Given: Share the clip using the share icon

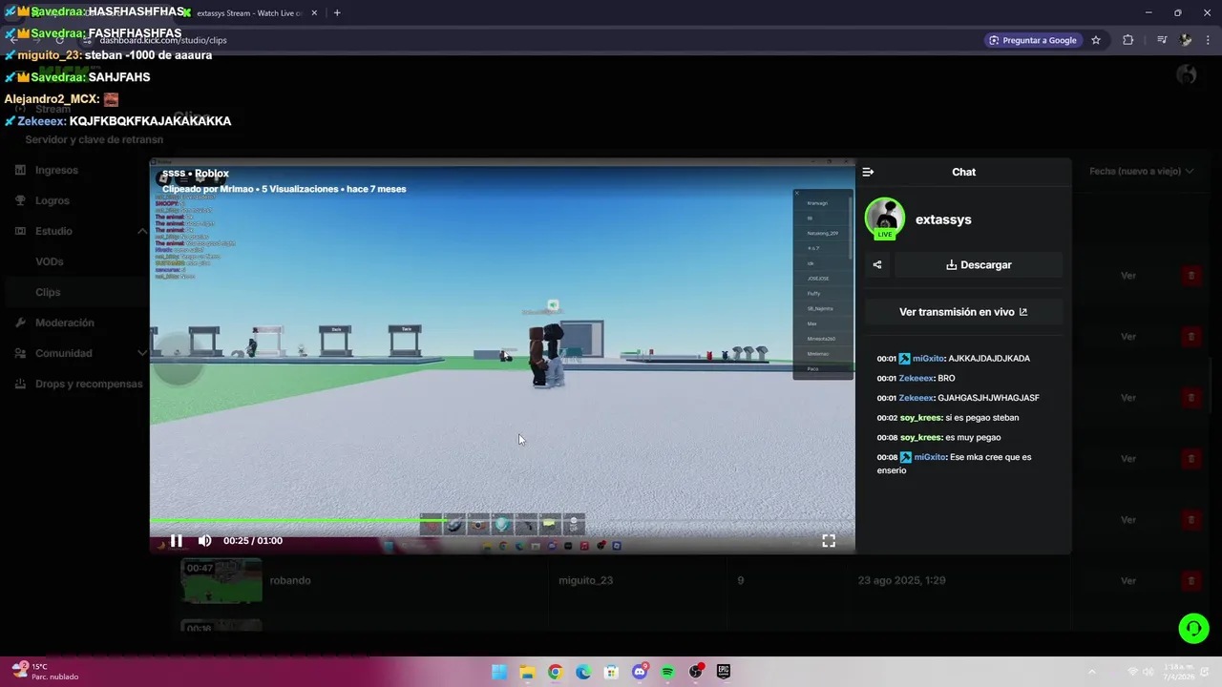Looking at the screenshot, I should [877, 265].
